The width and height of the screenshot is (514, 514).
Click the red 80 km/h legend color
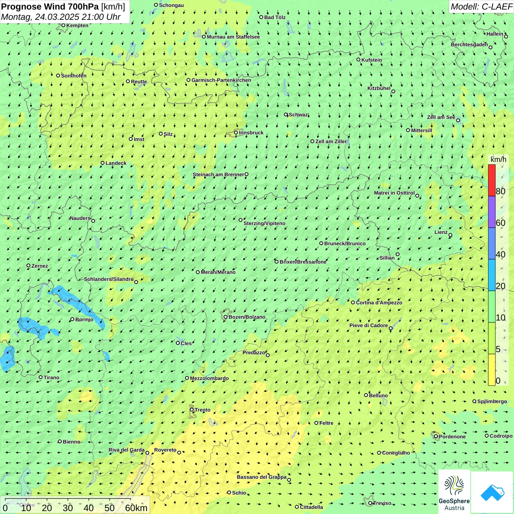point(492,180)
